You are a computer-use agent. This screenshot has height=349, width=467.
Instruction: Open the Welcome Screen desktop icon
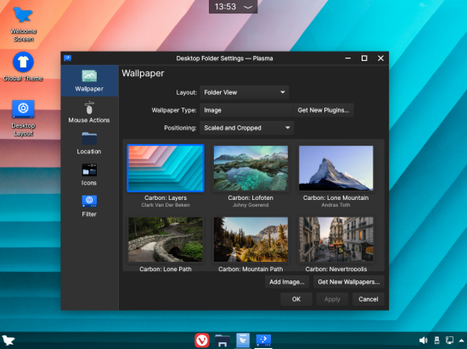click(x=23, y=25)
